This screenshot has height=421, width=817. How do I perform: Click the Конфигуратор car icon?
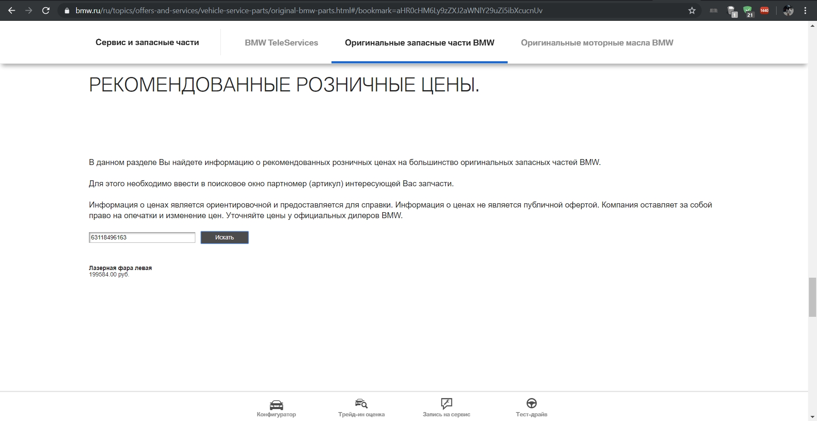pos(276,404)
